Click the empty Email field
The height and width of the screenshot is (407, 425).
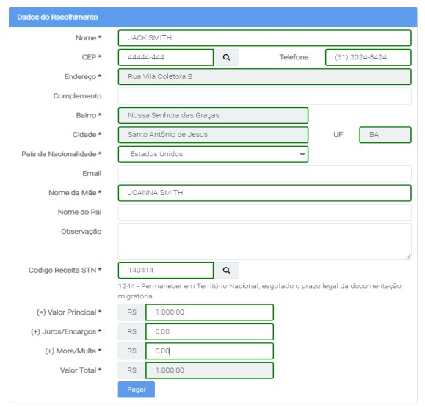pos(264,174)
